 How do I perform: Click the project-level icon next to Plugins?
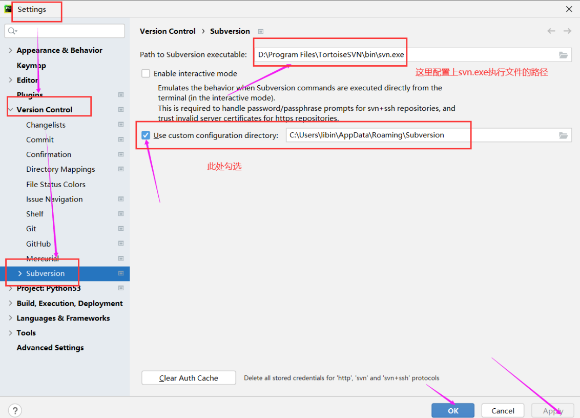pos(121,95)
